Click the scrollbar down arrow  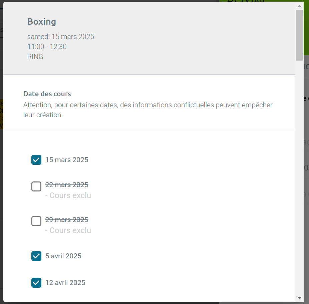pyautogui.click(x=299, y=298)
